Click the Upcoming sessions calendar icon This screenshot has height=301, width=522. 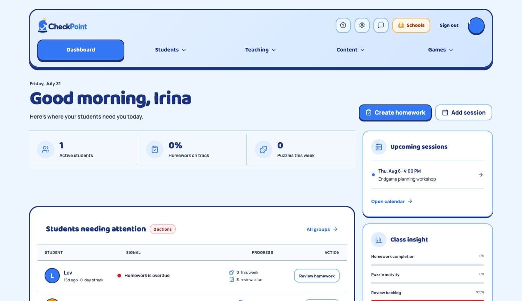[x=379, y=147]
